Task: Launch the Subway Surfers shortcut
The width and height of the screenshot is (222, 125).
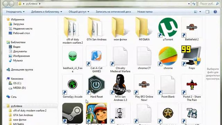Action: (x=96, y=113)
